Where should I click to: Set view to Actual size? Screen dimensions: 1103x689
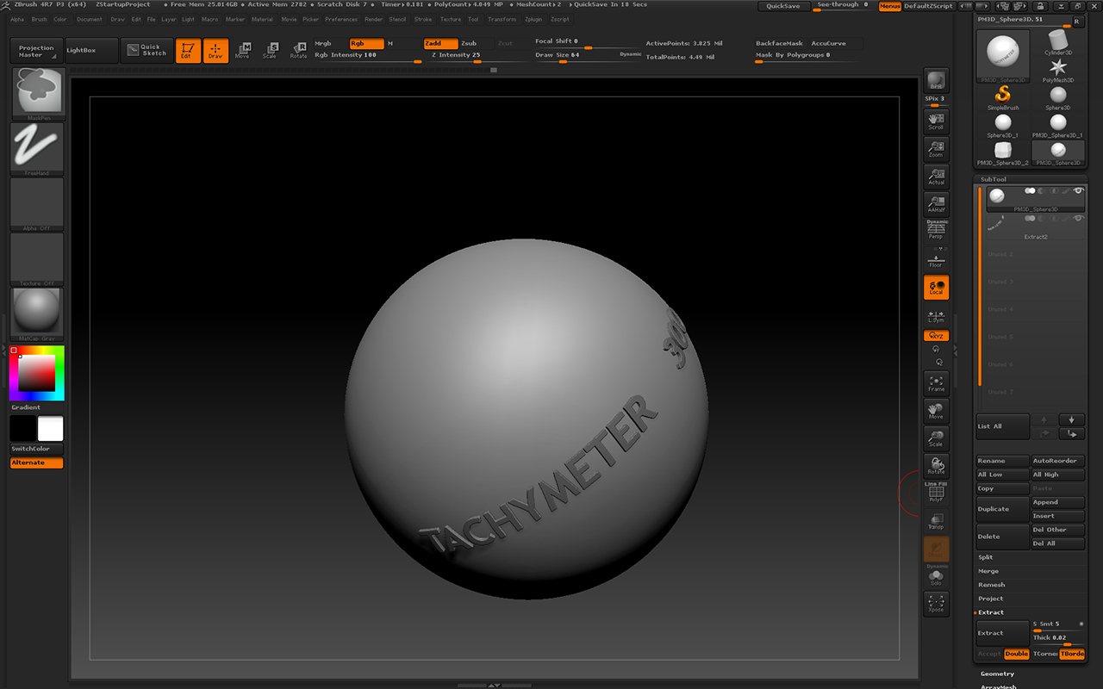(936, 176)
